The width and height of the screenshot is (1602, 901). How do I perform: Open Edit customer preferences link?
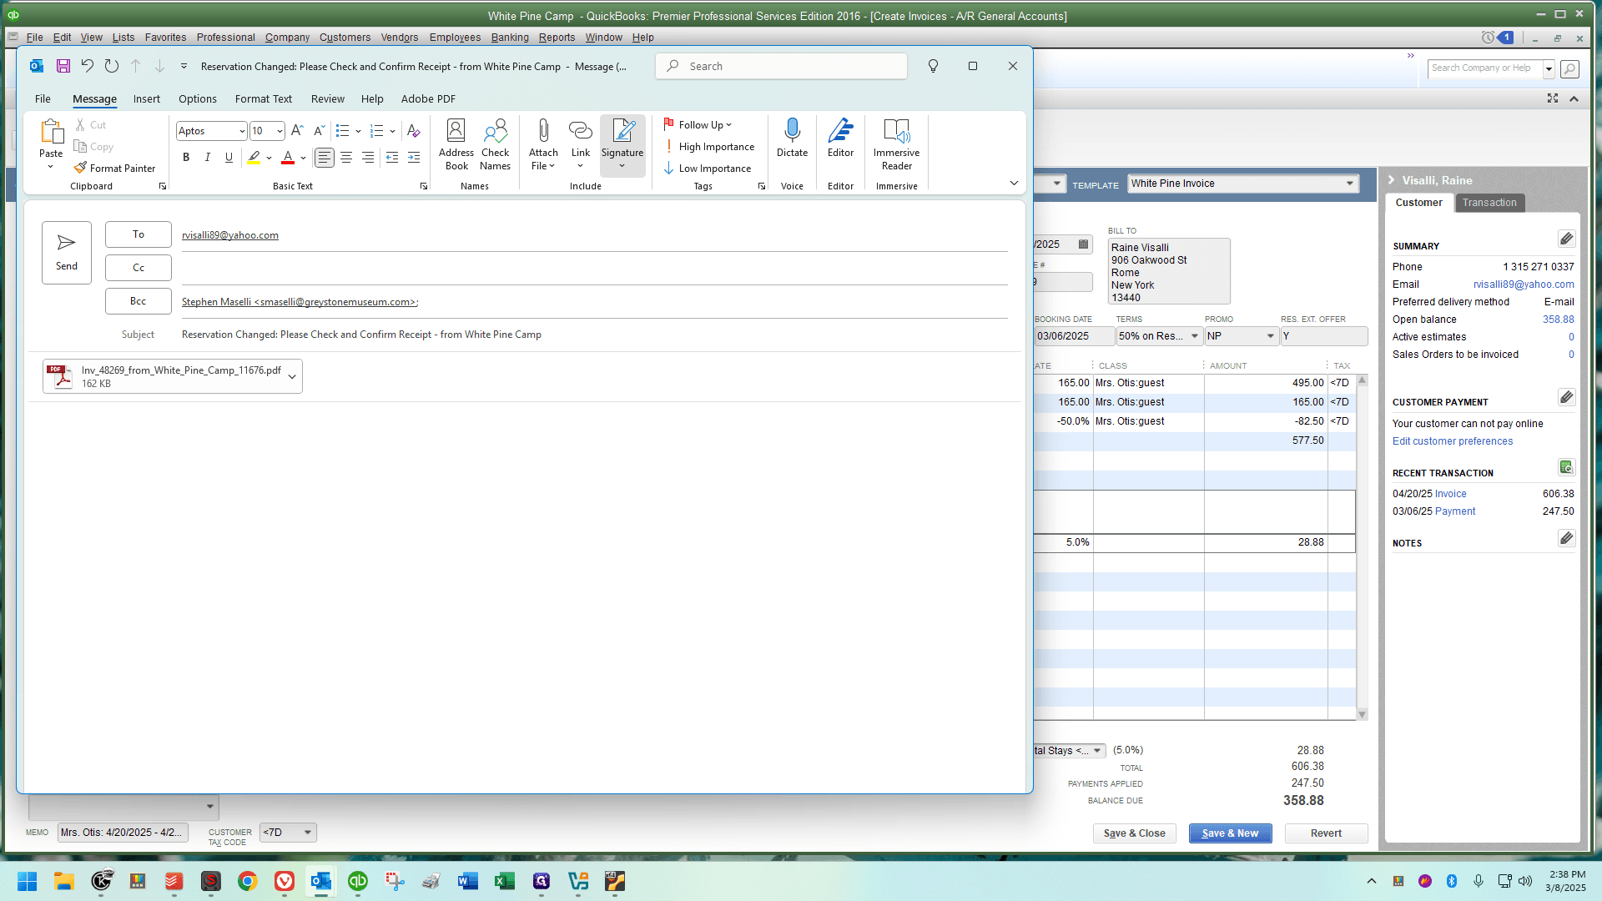click(1453, 441)
